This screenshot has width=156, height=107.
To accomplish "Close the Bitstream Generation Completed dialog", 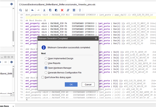I will tap(96, 39).
